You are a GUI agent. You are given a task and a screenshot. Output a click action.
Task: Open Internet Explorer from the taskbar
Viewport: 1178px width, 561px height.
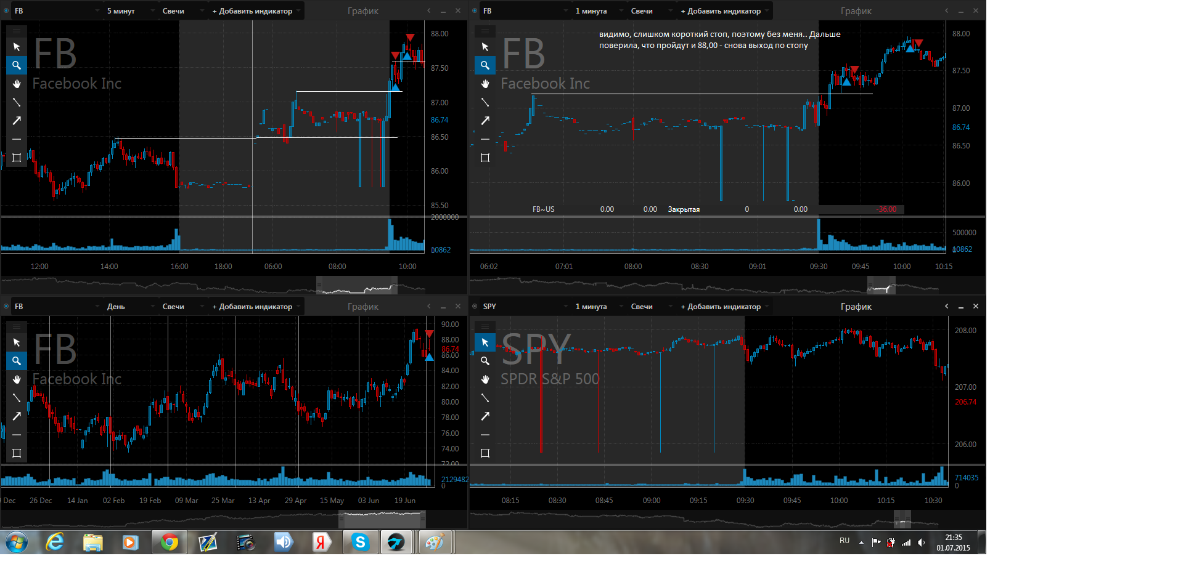pos(55,543)
